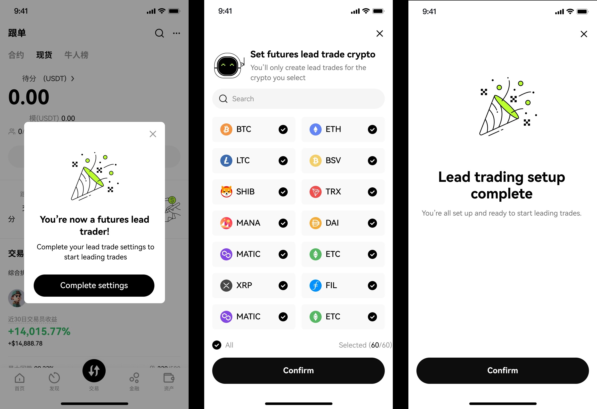Toggle the All cryptocurrencies checkbox
This screenshot has width=597, height=409.
[x=218, y=345]
